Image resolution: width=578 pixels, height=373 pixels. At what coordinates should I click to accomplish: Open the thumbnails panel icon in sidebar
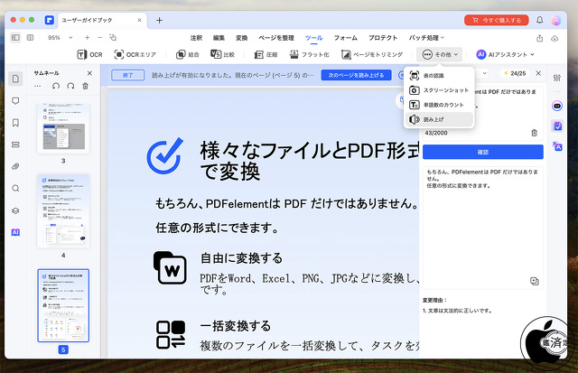point(15,79)
